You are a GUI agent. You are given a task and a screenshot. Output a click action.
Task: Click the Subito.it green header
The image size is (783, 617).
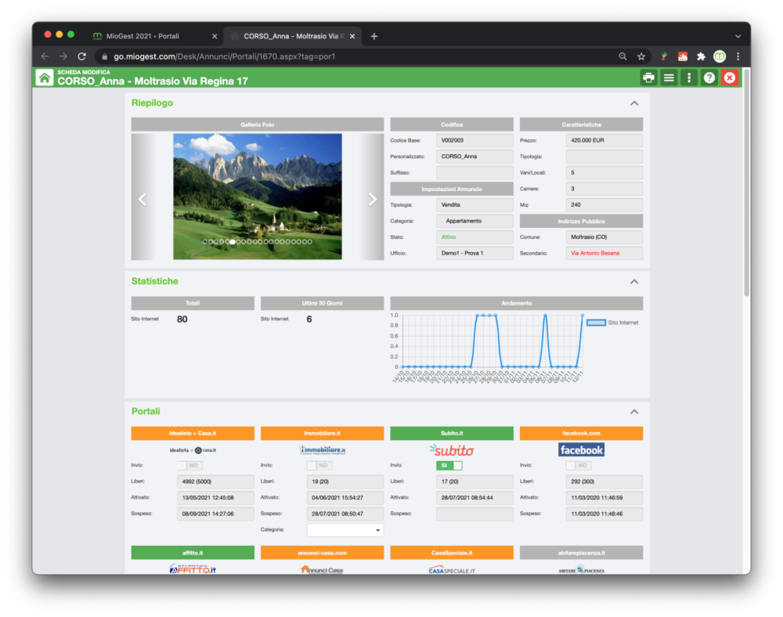pyautogui.click(x=452, y=433)
